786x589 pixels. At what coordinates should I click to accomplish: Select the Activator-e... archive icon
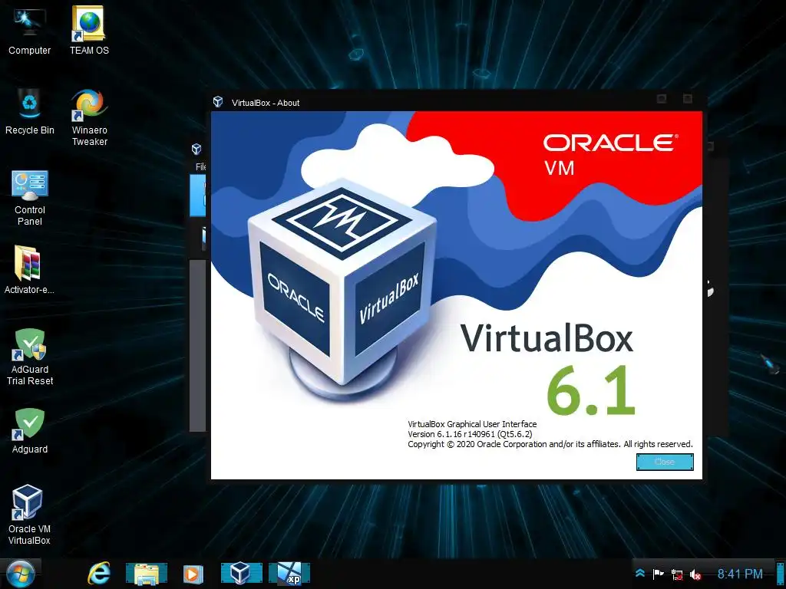[x=28, y=269]
